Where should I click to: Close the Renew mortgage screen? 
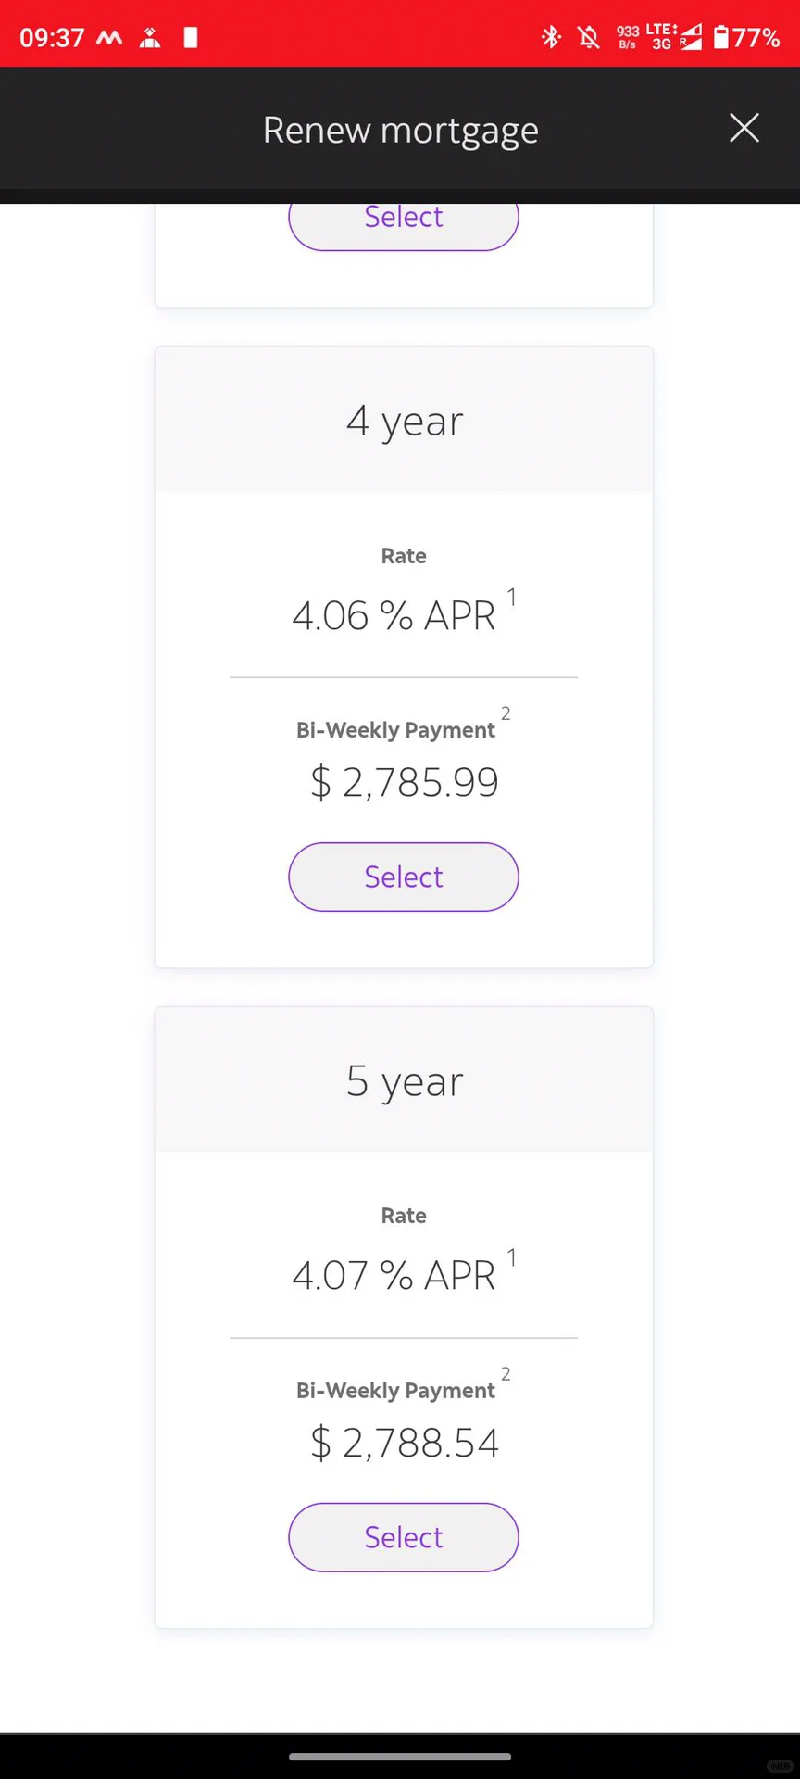coord(744,128)
